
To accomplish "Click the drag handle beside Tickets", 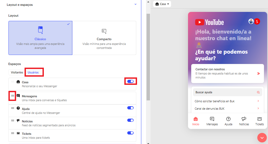I will tap(12, 133).
